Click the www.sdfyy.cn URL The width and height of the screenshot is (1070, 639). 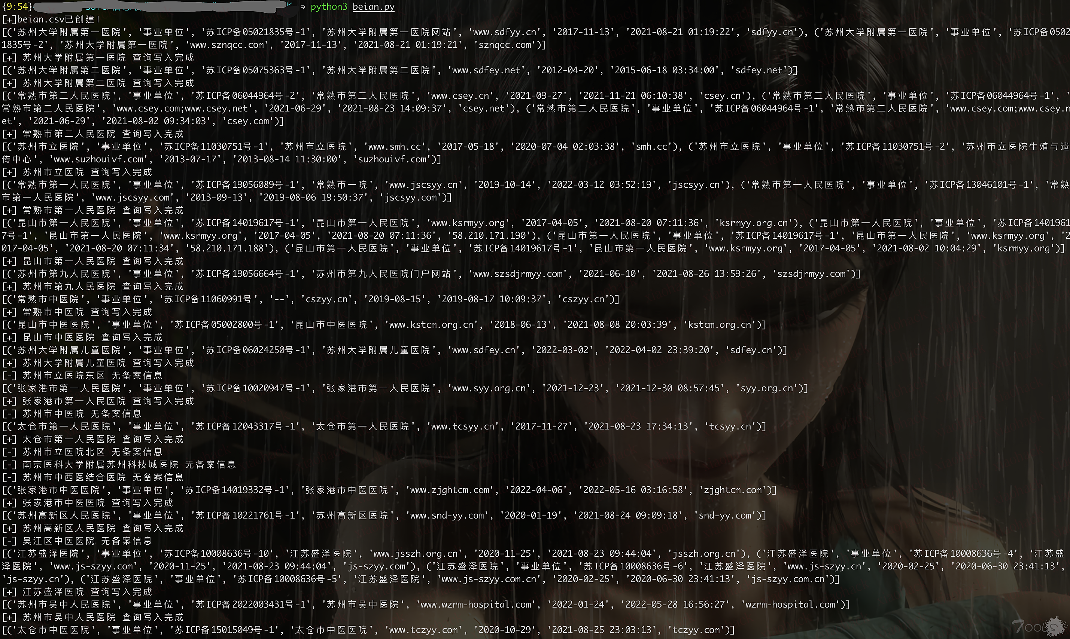(x=504, y=32)
